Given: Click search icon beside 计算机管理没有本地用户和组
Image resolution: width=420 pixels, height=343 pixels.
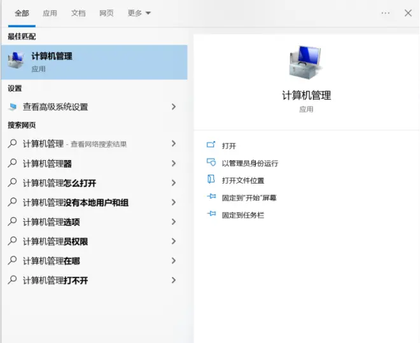Looking at the screenshot, I should [x=12, y=202].
